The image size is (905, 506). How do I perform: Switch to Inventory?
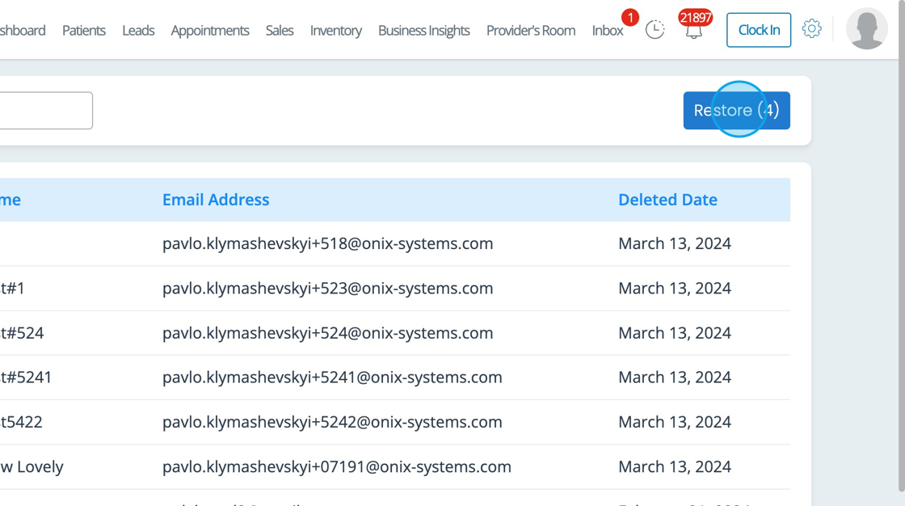click(x=335, y=31)
